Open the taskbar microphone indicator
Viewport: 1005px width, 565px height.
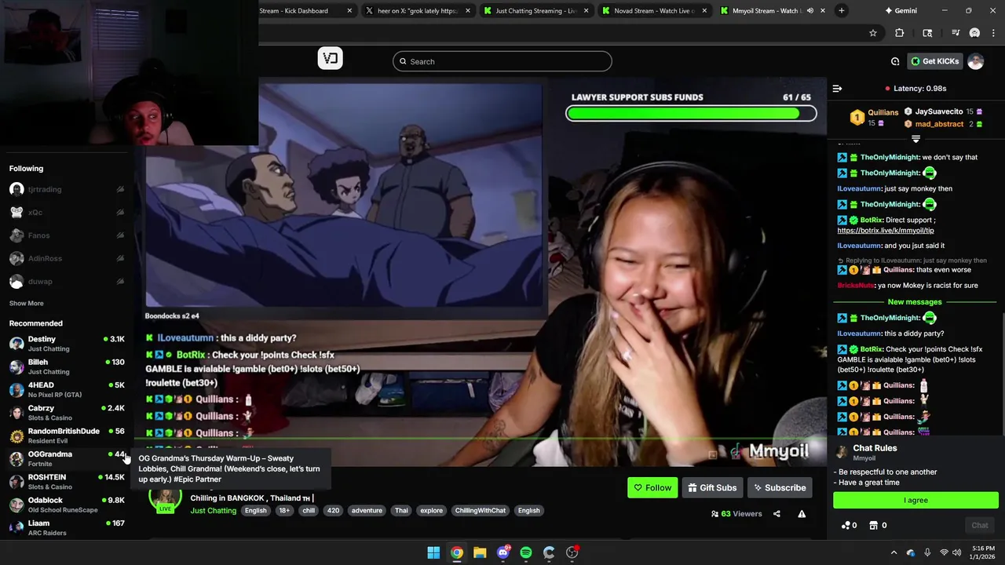pyautogui.click(x=927, y=552)
